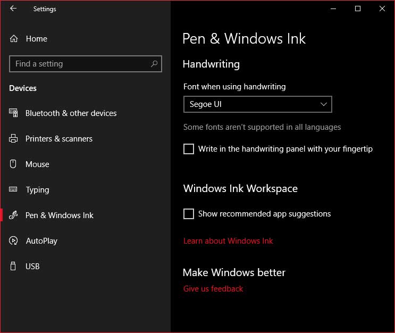The width and height of the screenshot is (395, 333).
Task: Check Show recommended app suggestions
Action: pos(189,214)
